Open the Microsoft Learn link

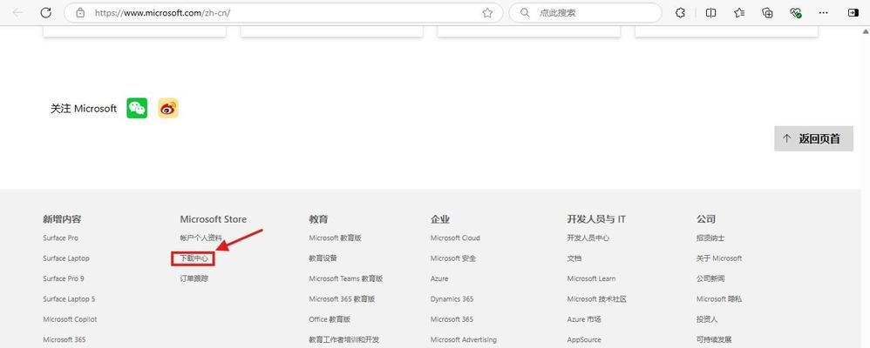tap(591, 278)
